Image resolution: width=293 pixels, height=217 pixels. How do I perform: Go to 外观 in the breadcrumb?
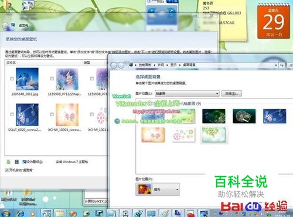point(161,65)
